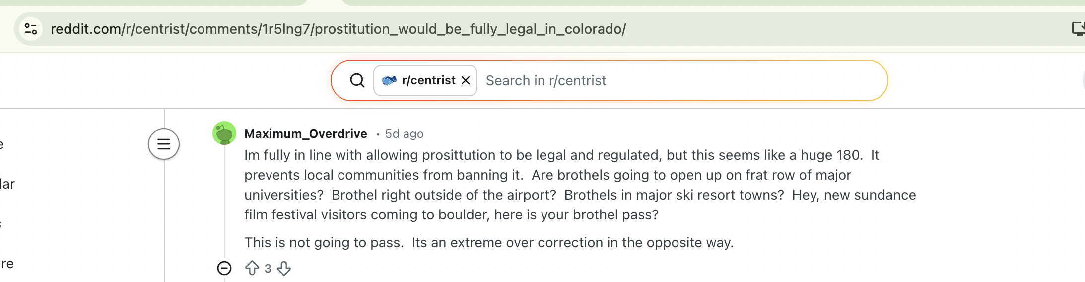
Task: Click the r/centrist label in search chip
Action: pyautogui.click(x=428, y=80)
